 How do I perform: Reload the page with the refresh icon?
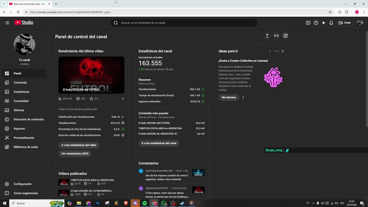pyautogui.click(x=18, y=12)
